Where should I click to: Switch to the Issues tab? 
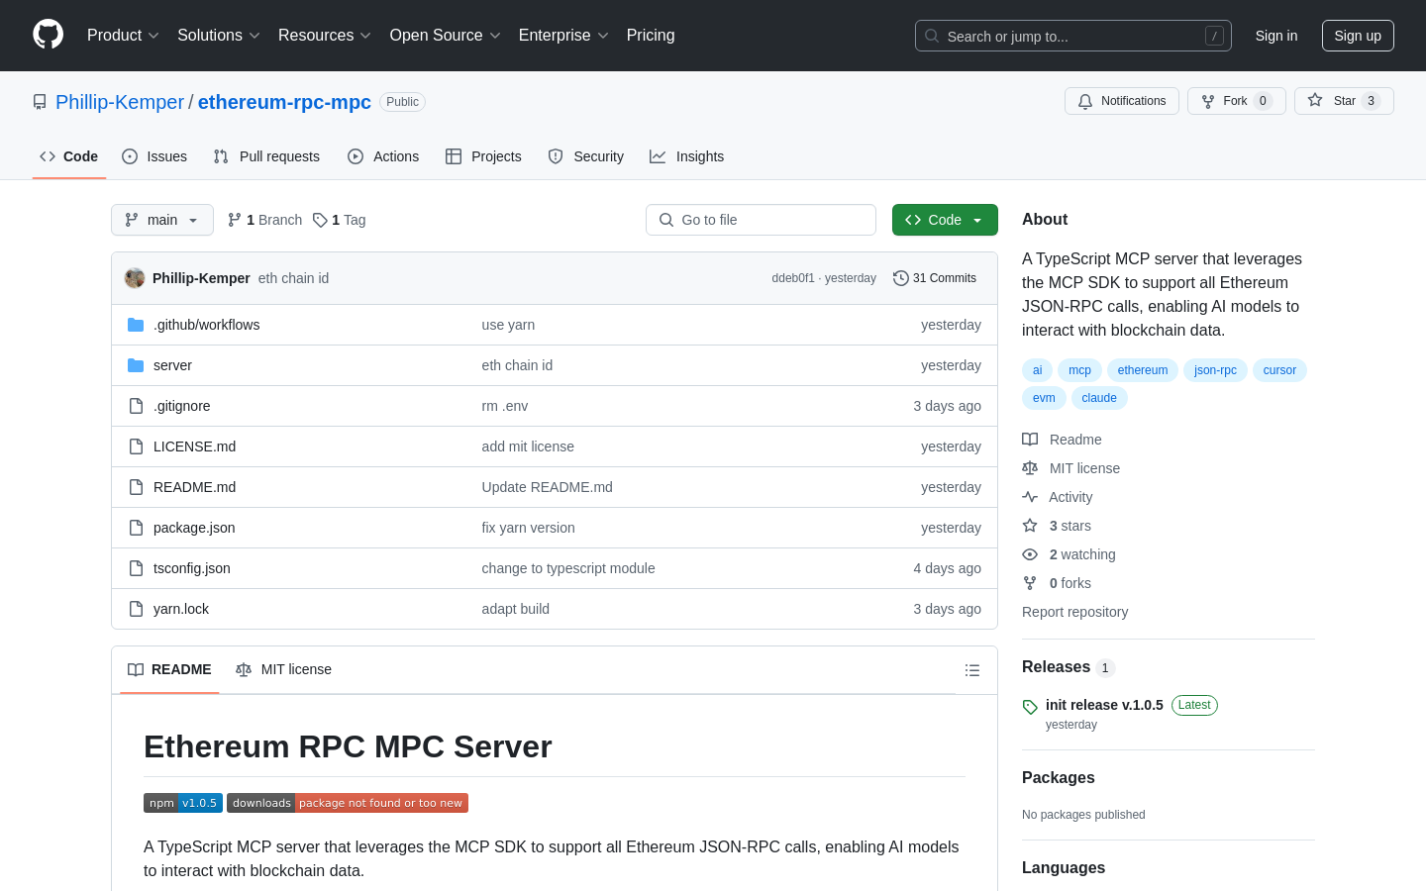pos(154,156)
